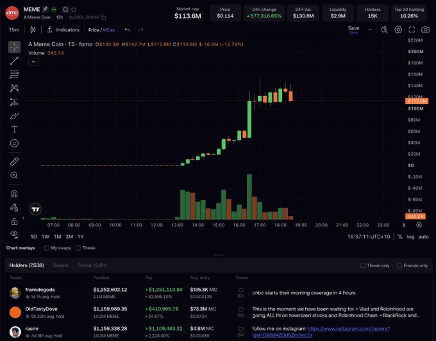Screen dimensions: 436x341
Task: Select the trend line drawing tool
Action: click(14, 61)
